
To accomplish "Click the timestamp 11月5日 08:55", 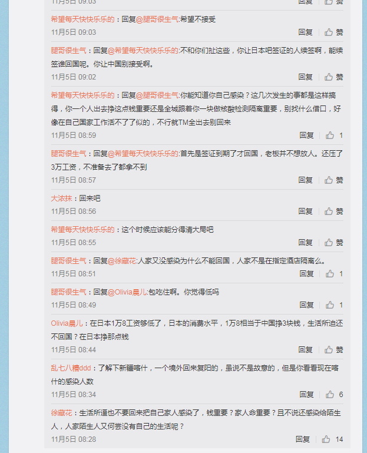I will tap(74, 242).
